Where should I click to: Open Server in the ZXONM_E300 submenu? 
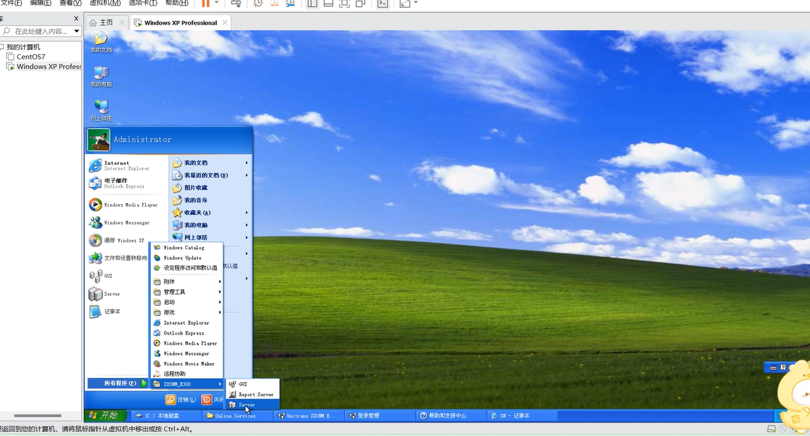click(x=252, y=405)
